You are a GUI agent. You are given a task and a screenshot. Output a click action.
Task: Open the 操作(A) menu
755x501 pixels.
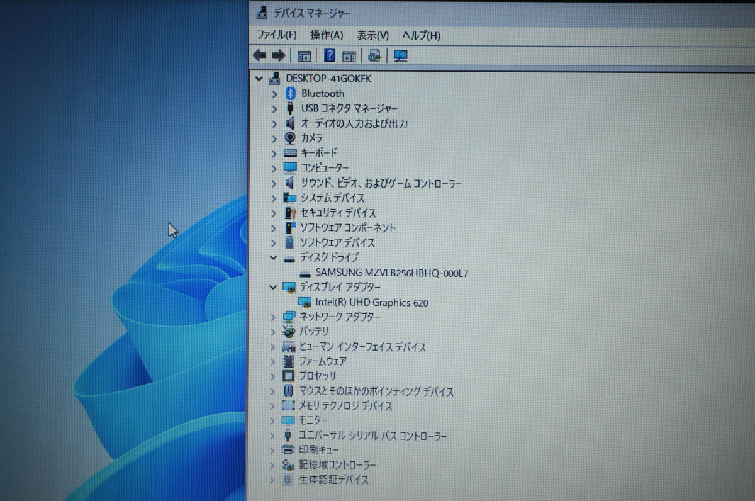click(327, 35)
